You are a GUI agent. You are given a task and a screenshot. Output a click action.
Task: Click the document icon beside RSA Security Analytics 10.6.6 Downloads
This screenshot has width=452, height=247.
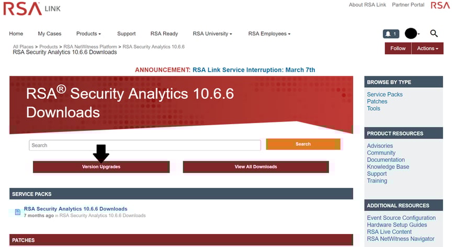click(x=18, y=212)
